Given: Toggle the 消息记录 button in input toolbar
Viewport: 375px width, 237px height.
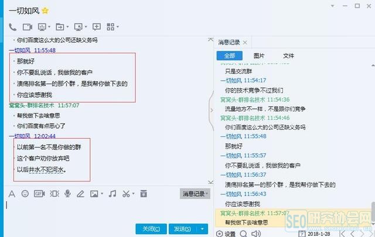Looking at the screenshot, I should click(x=195, y=194).
